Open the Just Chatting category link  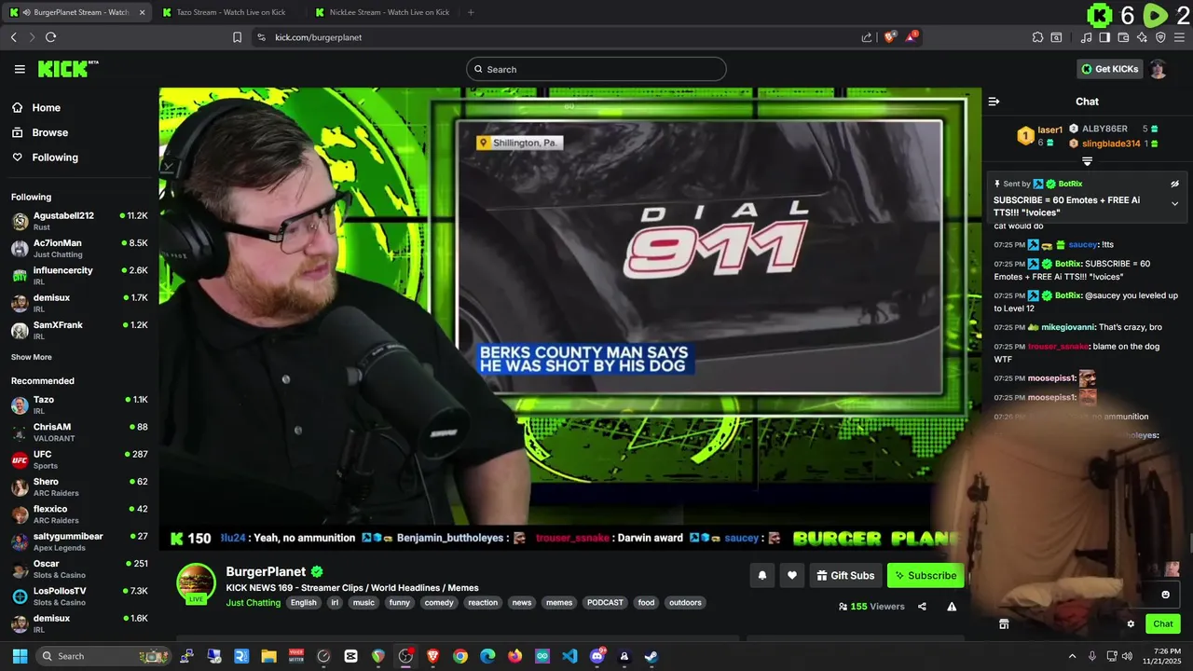(253, 603)
